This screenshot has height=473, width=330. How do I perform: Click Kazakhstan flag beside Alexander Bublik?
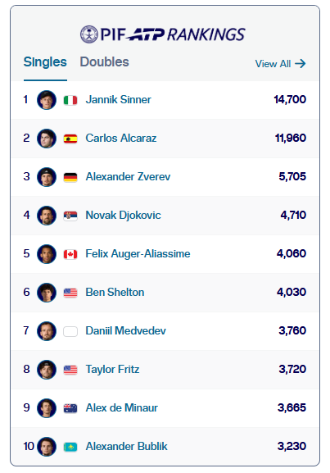(70, 447)
